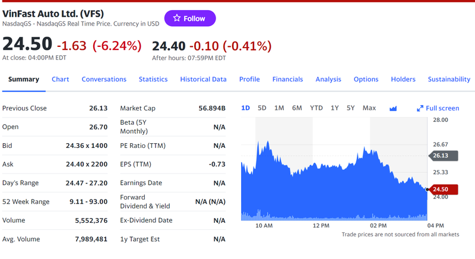475x259 pixels.
Task: Set chart range to 1M
Action: 279,108
